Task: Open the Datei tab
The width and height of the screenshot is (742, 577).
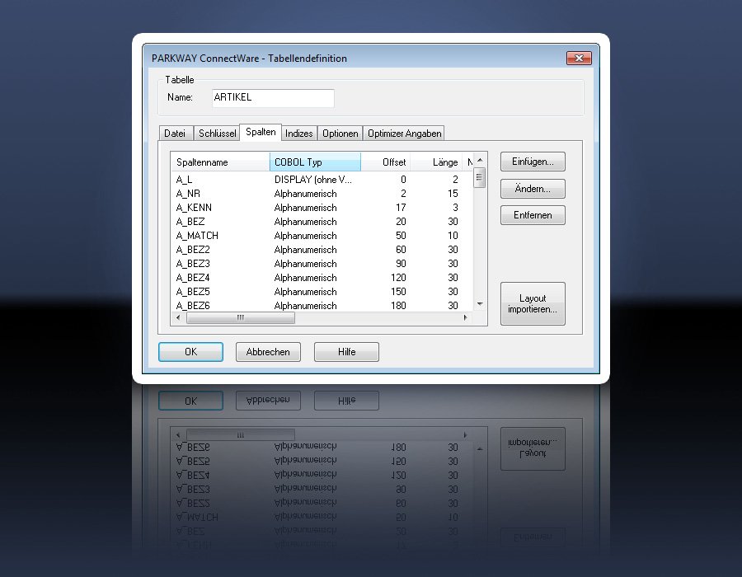Action: point(176,134)
